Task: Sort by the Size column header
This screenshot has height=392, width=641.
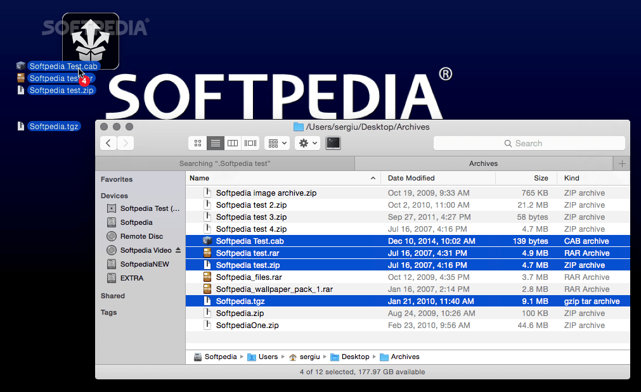Action: click(541, 178)
